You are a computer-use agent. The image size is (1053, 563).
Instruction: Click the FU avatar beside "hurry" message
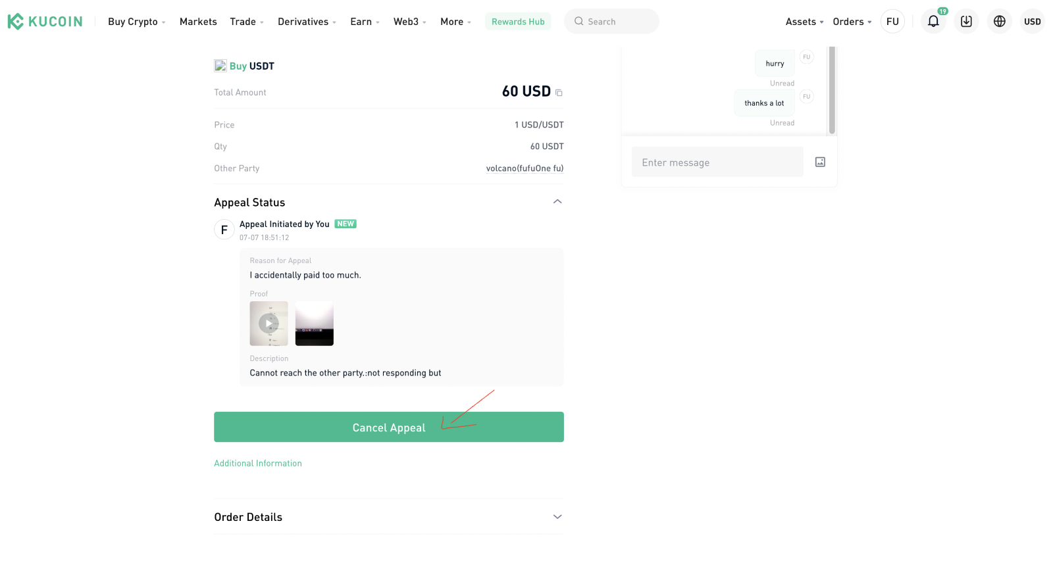click(806, 57)
